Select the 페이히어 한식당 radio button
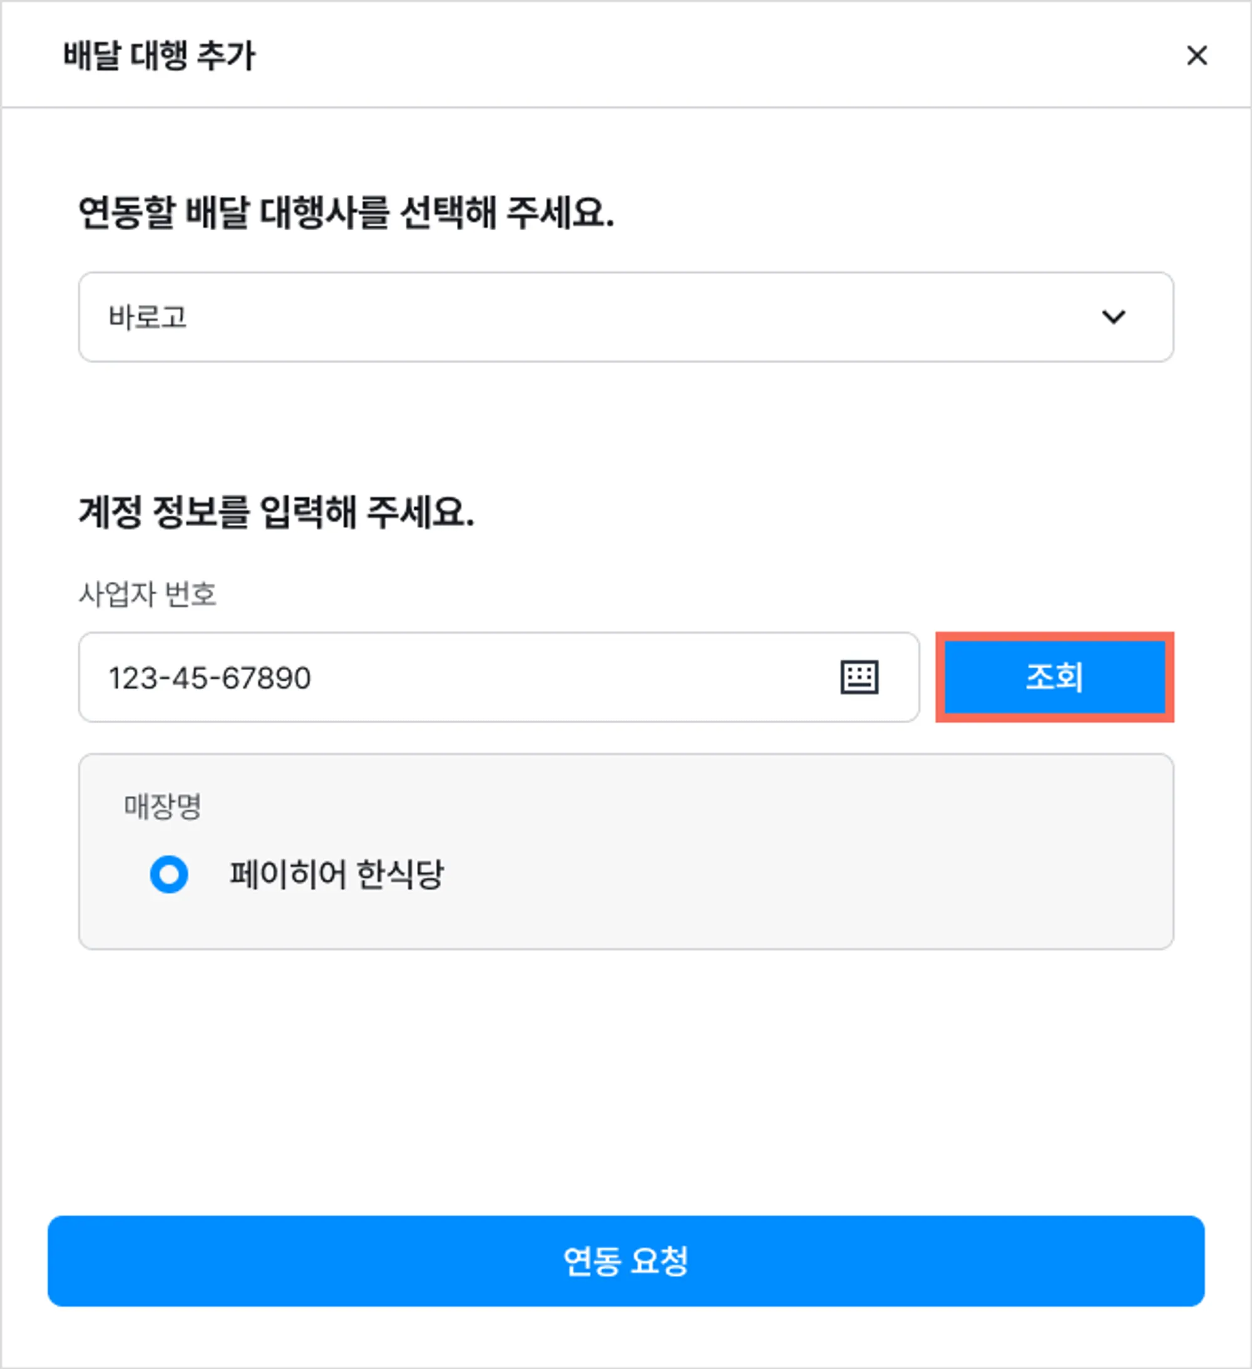 [x=168, y=874]
